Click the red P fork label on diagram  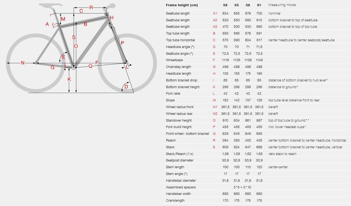click(x=123, y=43)
